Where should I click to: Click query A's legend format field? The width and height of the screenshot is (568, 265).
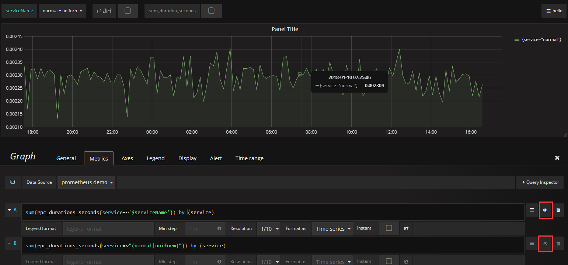[108, 229]
